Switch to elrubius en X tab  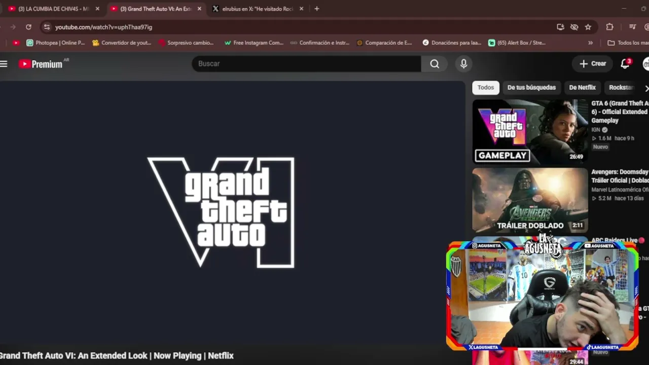(x=258, y=9)
